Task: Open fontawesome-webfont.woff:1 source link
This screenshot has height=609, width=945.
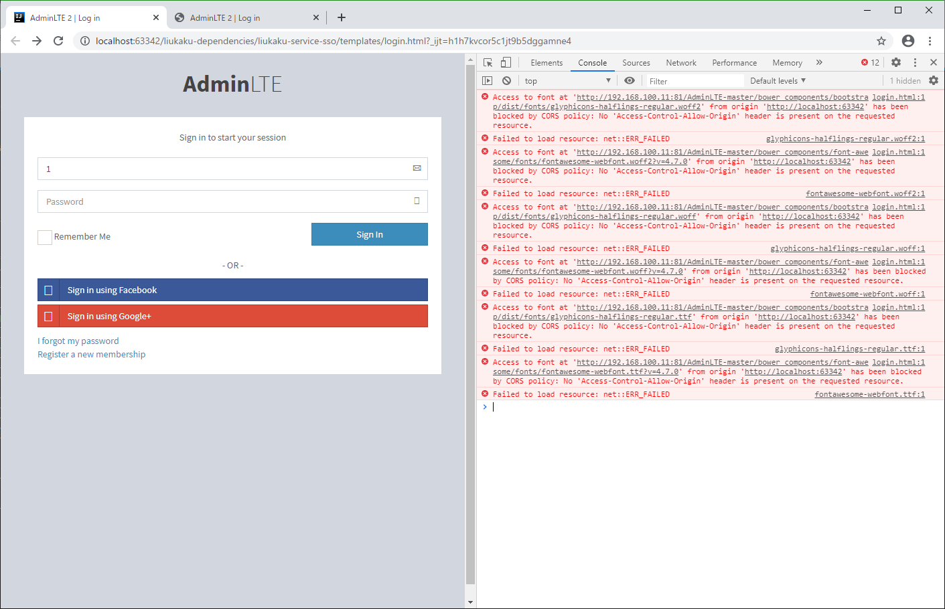Action: click(867, 294)
